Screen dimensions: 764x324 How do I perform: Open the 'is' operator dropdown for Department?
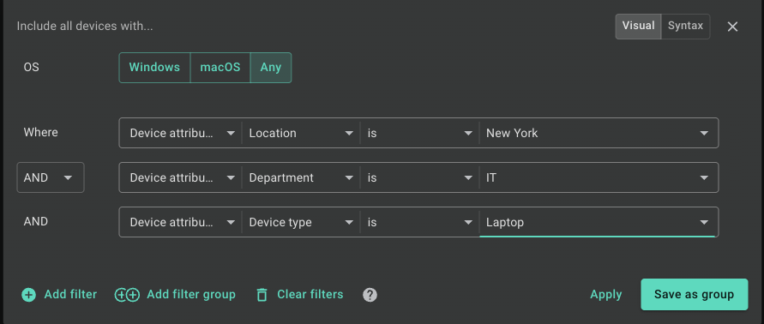coord(419,177)
